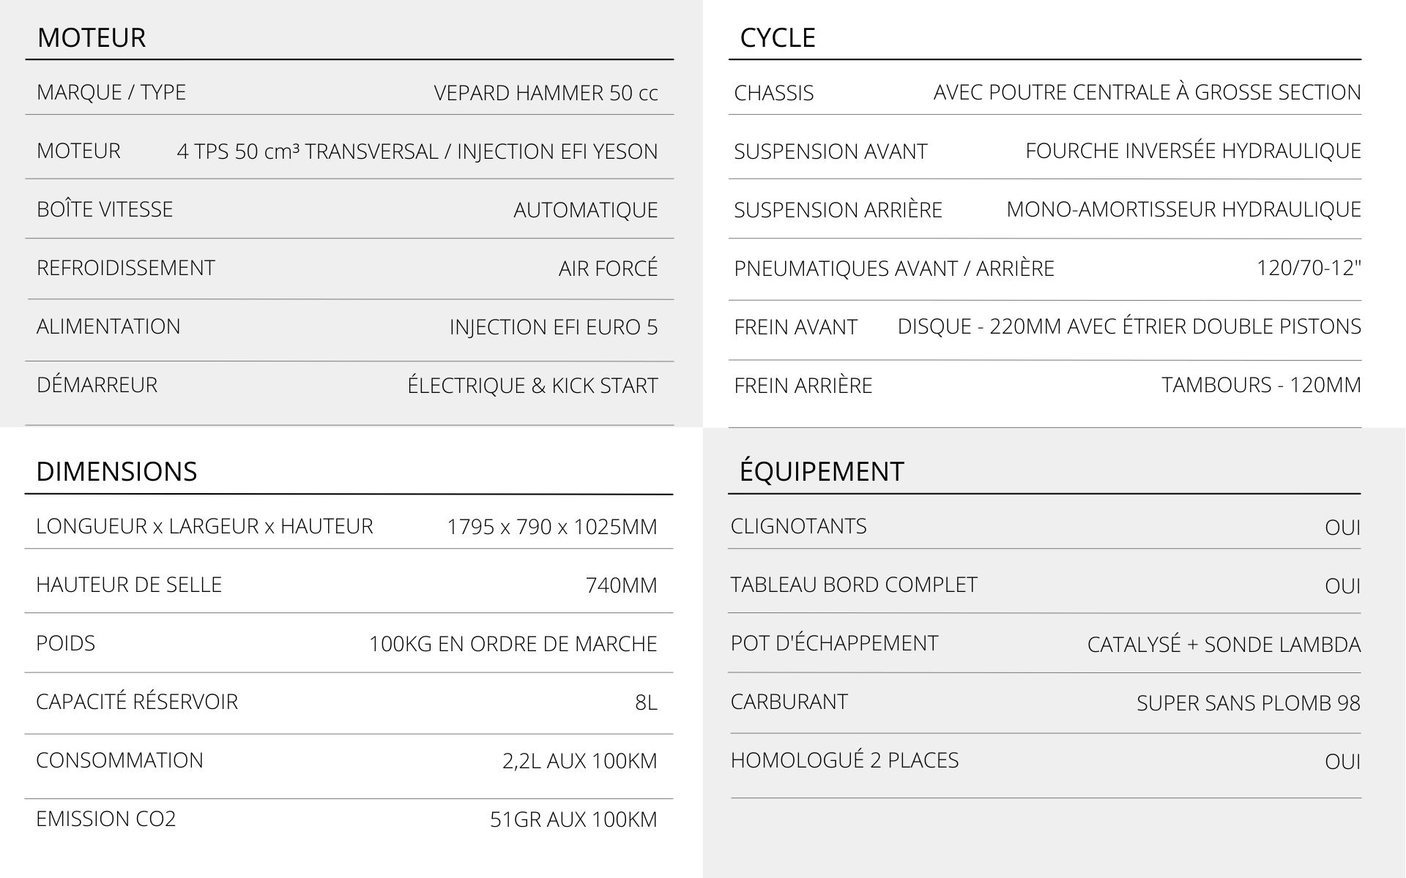The width and height of the screenshot is (1406, 878).
Task: Select the AIR FORCÉ cooling value
Action: click(x=608, y=269)
